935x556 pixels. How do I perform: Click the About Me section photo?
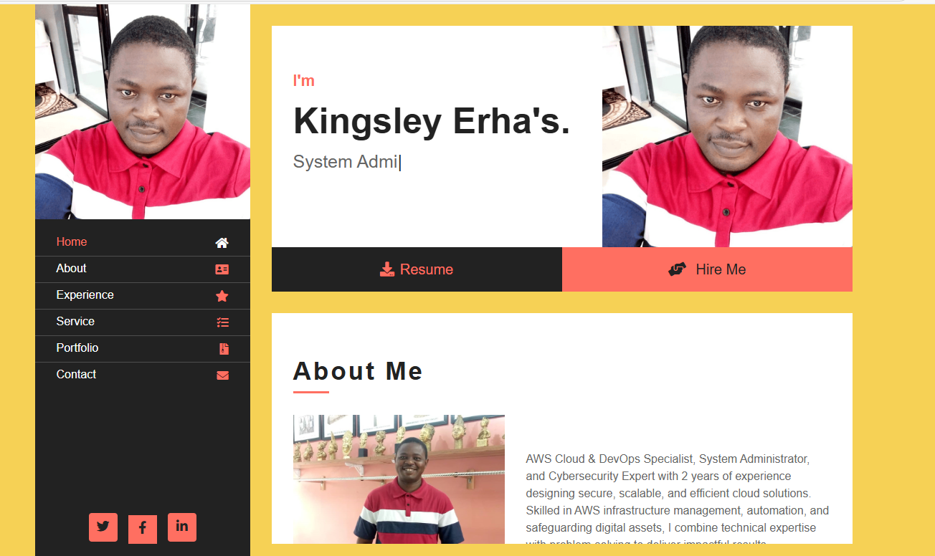[x=399, y=479]
